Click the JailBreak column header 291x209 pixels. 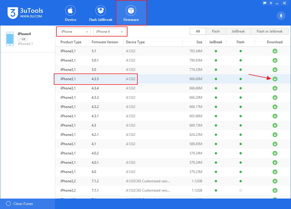click(216, 42)
